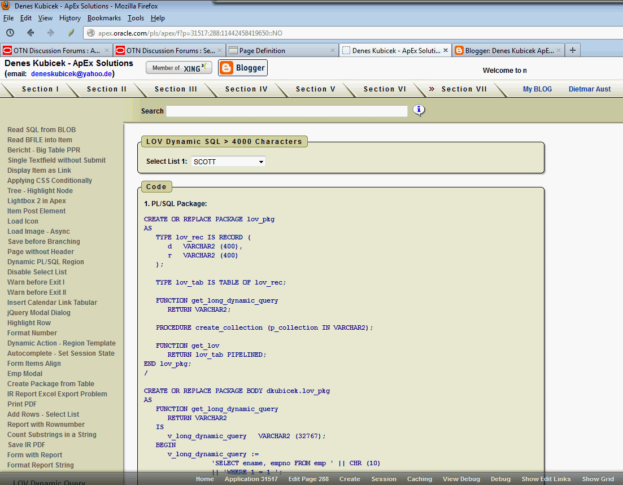Viewport: 623px width, 485px height.
Task: Switch to the Blogger browser tab
Action: pyautogui.click(x=508, y=50)
